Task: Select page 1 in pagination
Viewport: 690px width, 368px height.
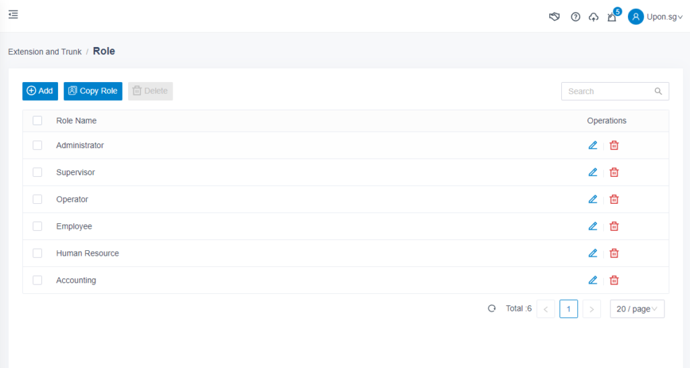Action: point(569,309)
